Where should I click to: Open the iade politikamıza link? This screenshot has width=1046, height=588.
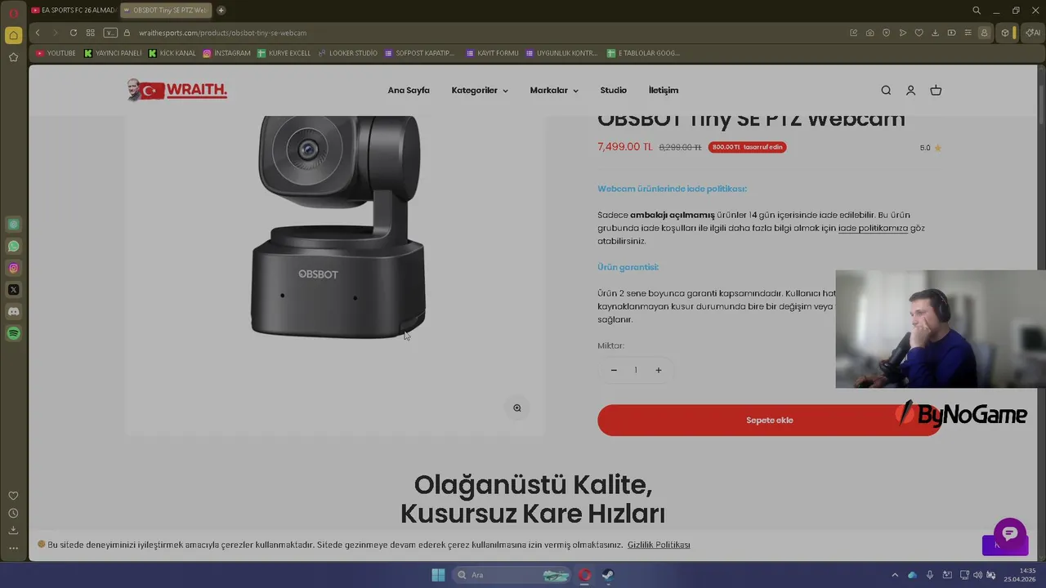tap(873, 228)
